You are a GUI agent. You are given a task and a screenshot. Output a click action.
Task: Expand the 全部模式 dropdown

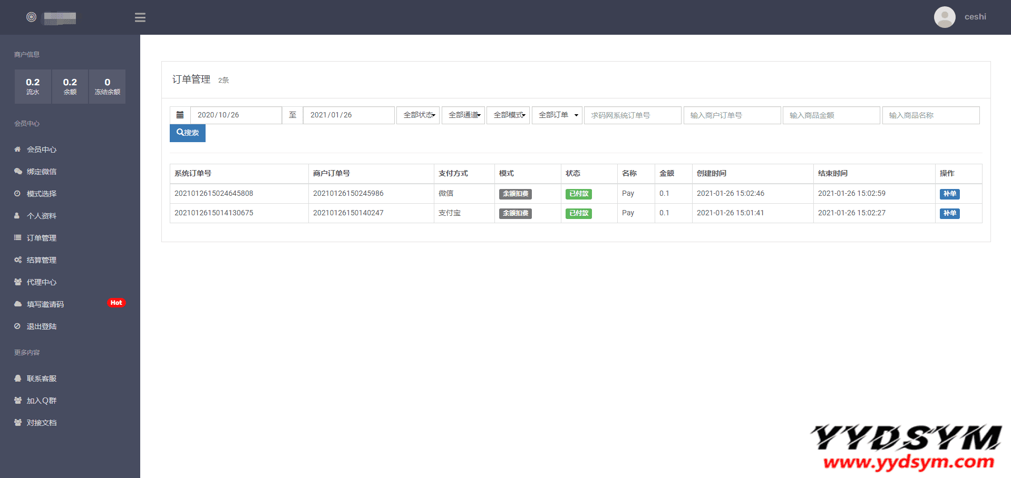(508, 115)
